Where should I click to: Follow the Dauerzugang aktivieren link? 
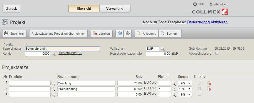[207, 22]
